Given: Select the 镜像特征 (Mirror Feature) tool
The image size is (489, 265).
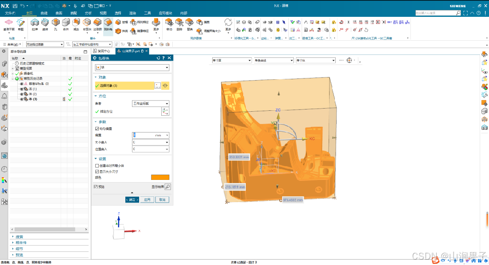Looking at the screenshot, I should click(x=140, y=31).
